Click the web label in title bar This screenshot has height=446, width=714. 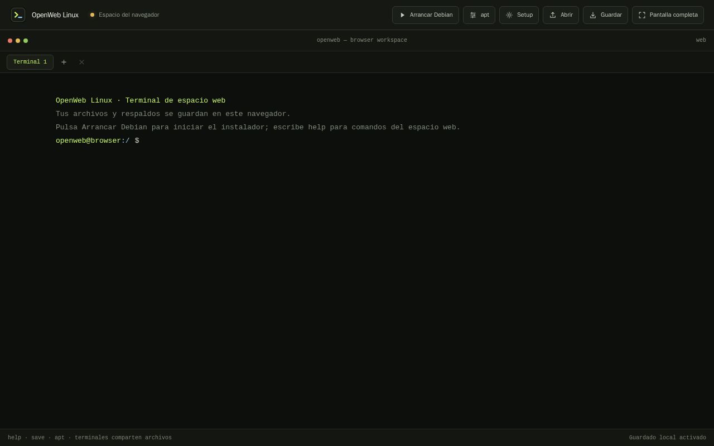701,40
